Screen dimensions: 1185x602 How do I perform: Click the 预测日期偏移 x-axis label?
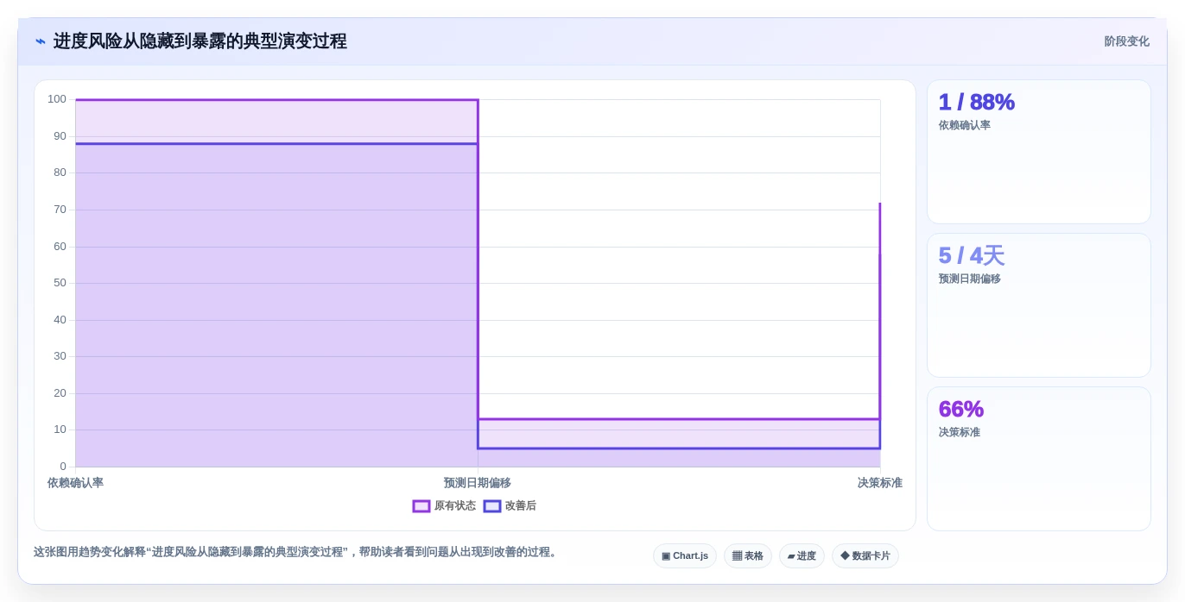(x=478, y=483)
